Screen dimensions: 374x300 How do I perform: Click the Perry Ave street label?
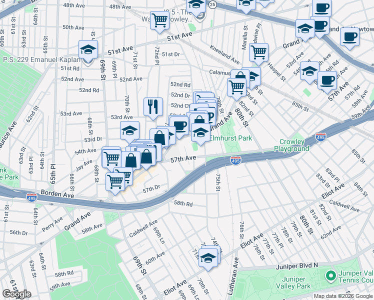coord(52,224)
